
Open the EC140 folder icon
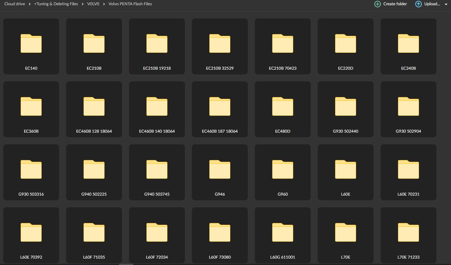point(31,43)
